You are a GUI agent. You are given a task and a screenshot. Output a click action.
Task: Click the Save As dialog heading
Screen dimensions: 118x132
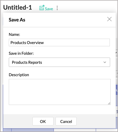tap(17, 20)
